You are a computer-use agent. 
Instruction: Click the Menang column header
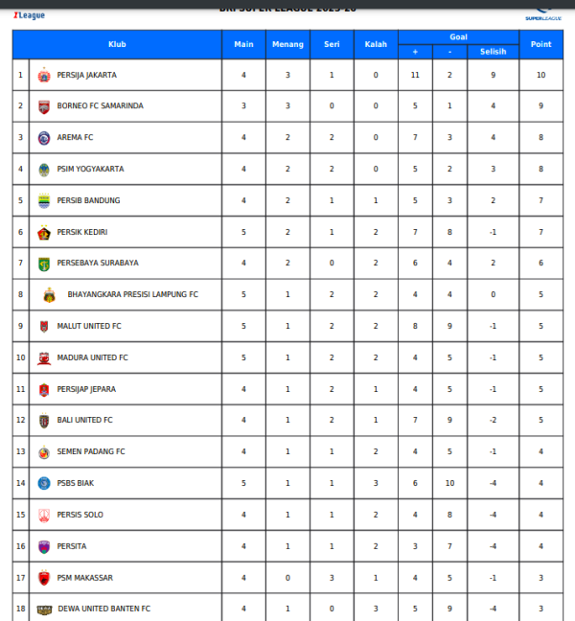coord(287,44)
